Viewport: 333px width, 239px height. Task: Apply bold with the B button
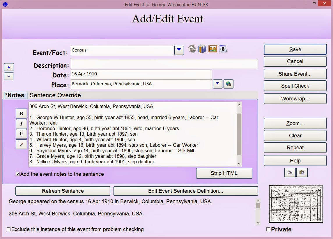[x=22, y=114]
